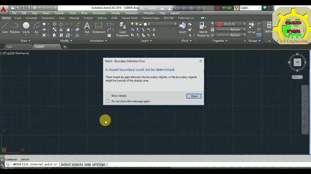Open the Express menu
The height and width of the screenshot is (174, 311).
tap(175, 13)
